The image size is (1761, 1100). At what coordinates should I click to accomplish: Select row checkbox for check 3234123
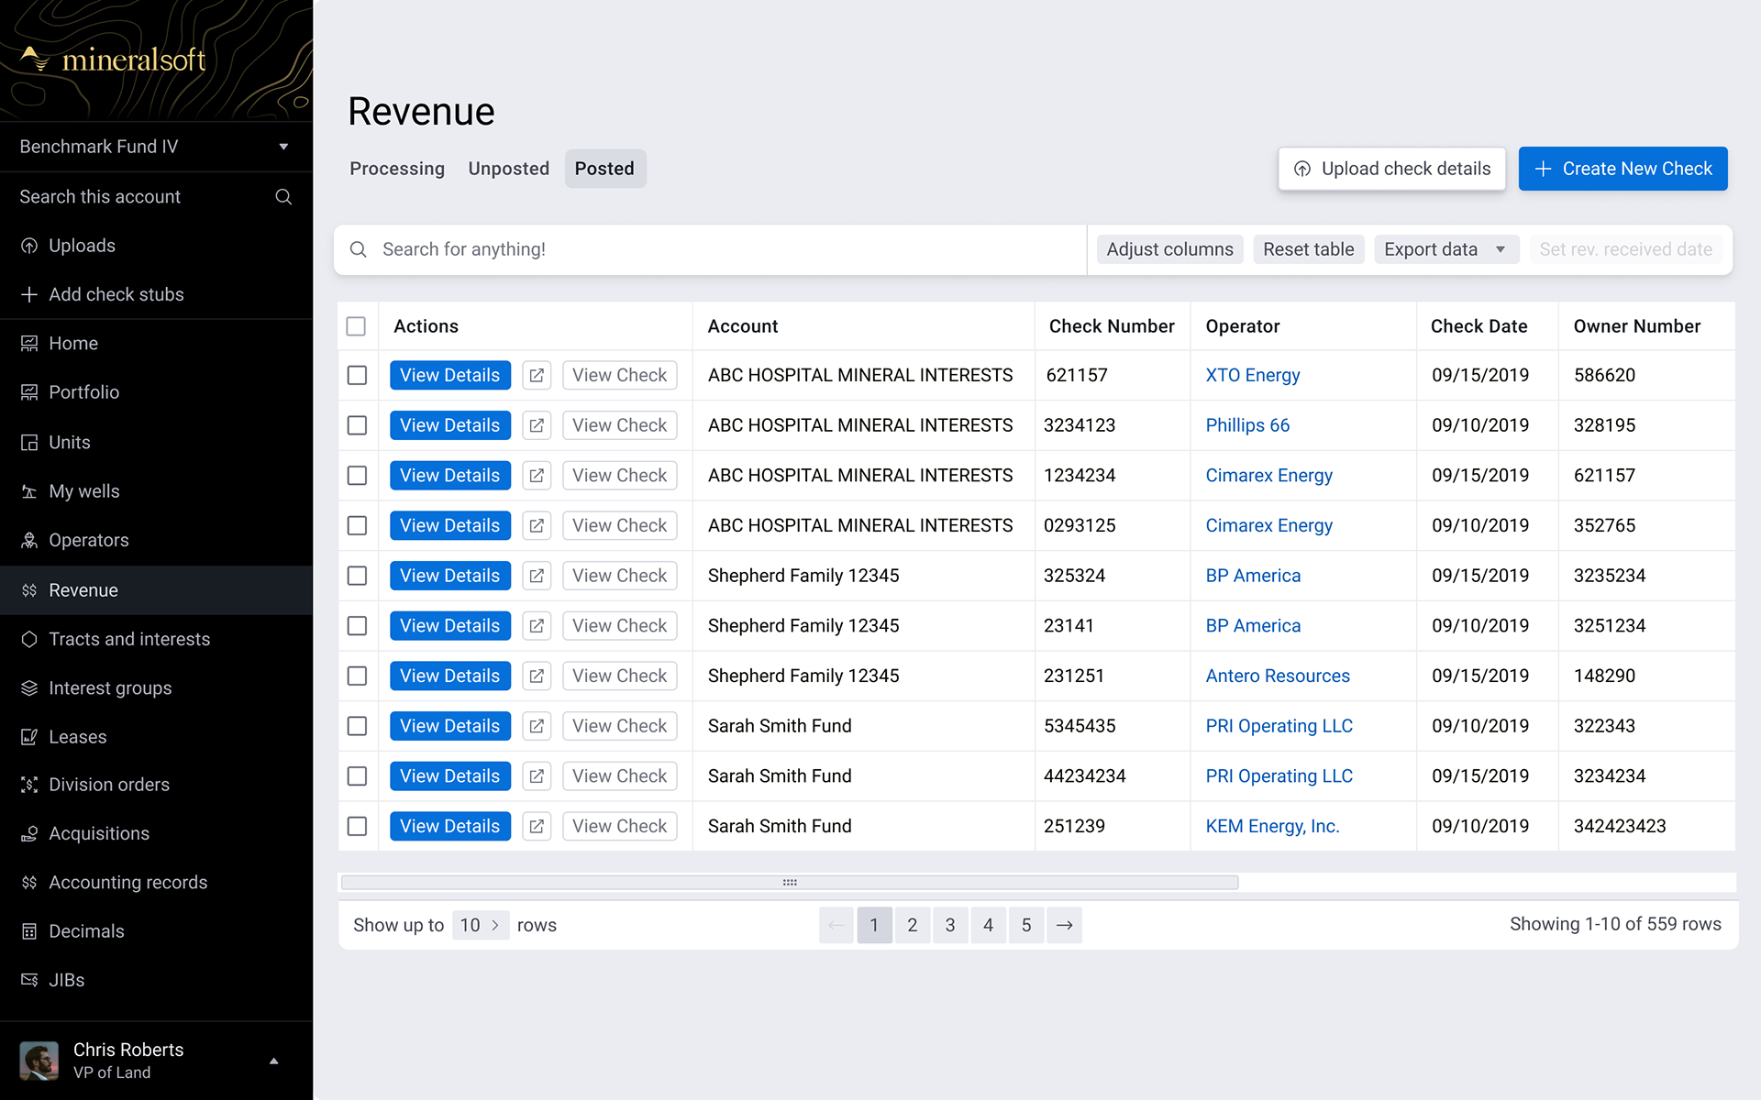tap(357, 425)
